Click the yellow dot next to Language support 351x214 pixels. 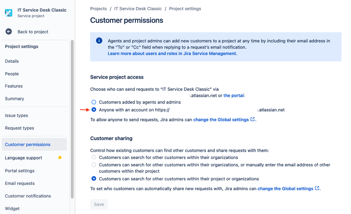tap(60, 158)
